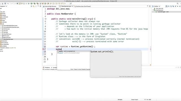
Task: Click the Save All toolbar icon
Action: (x=2, y=4)
